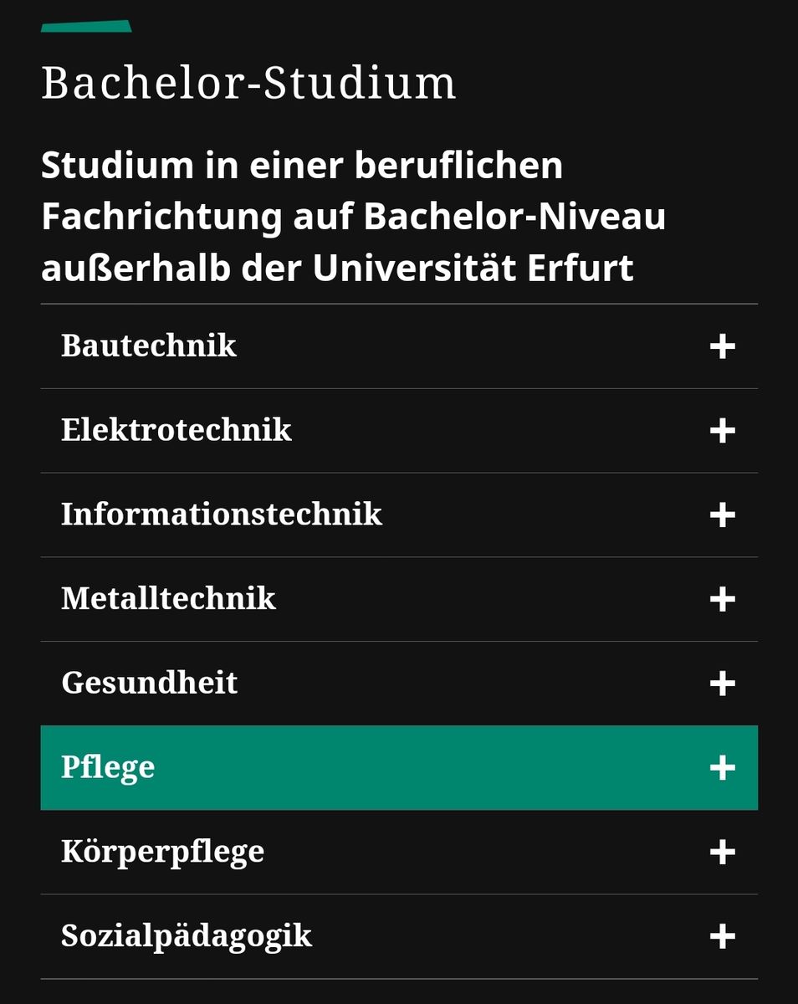
Task: Show the Körperpflege section via its title
Action: point(162,852)
